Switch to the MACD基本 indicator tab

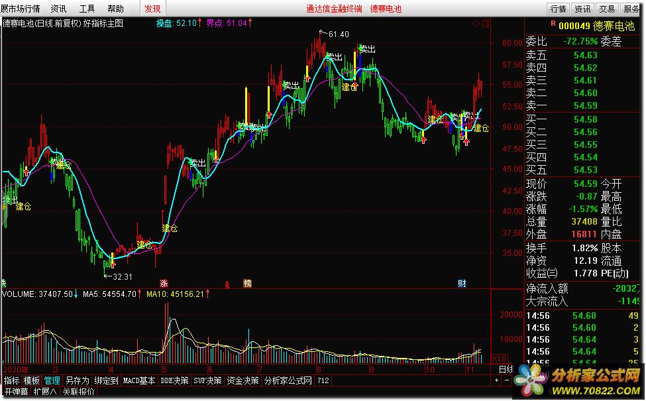[139, 380]
